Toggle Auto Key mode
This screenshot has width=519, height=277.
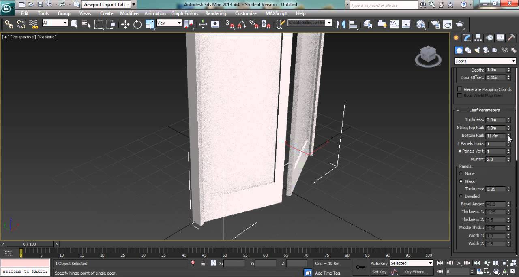click(x=379, y=263)
